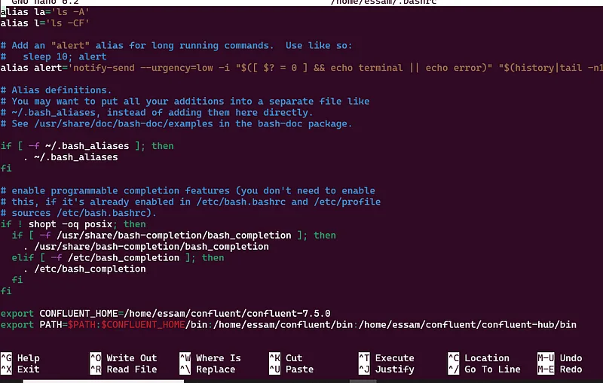The image size is (603, 383).
Task: Place cursor on export CONFLUENT_HOME line
Action: (166, 313)
